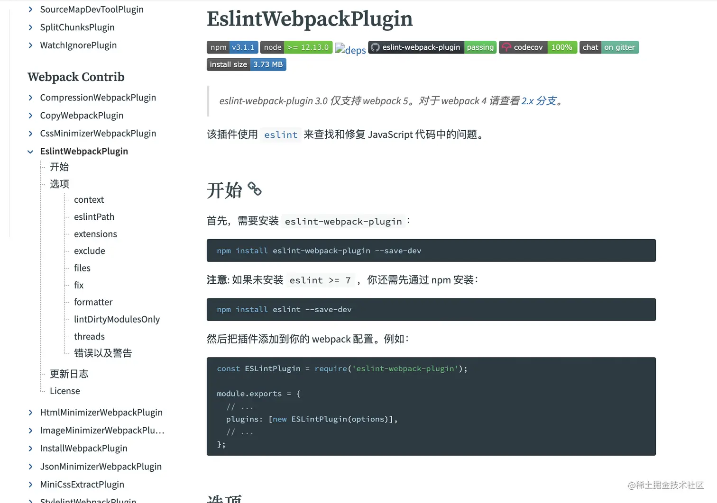Jump to 选项 section in sidebar
Image resolution: width=717 pixels, height=503 pixels.
pos(59,184)
